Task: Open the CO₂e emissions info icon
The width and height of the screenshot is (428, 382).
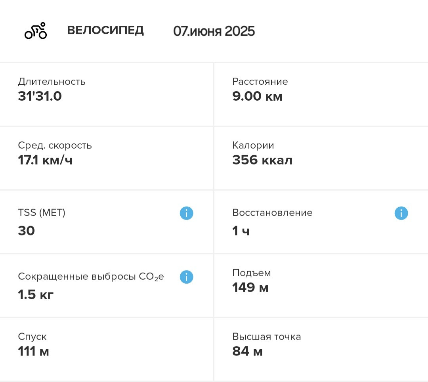Action: 186,277
